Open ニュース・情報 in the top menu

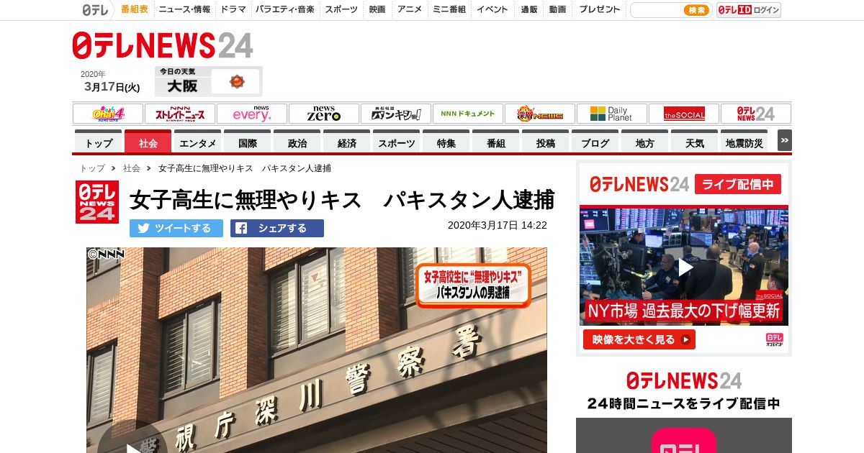click(x=184, y=9)
